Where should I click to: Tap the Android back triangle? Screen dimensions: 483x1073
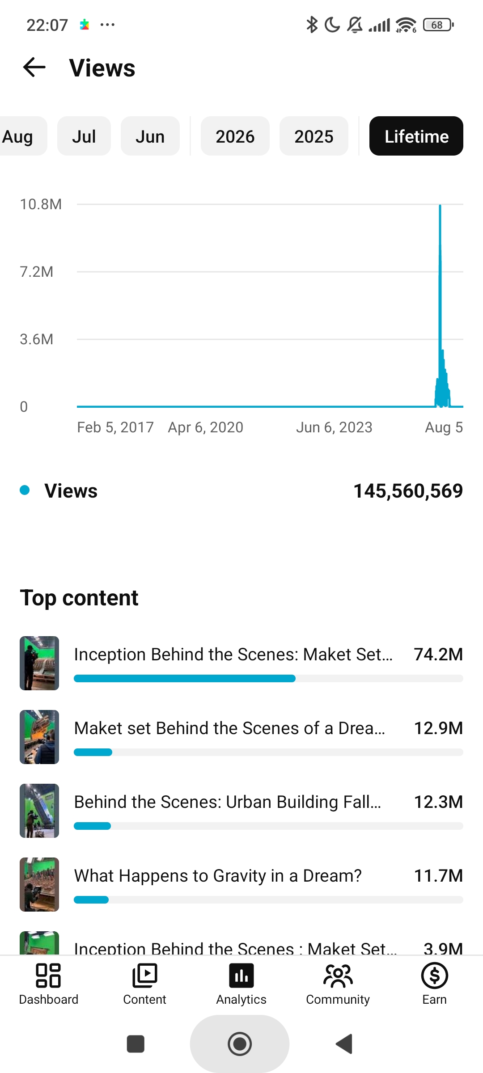point(344,1044)
